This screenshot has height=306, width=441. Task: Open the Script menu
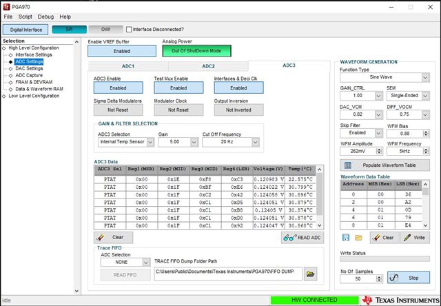click(25, 17)
